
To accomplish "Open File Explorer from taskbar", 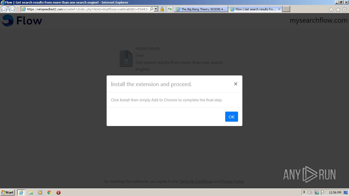I will pos(31,192).
